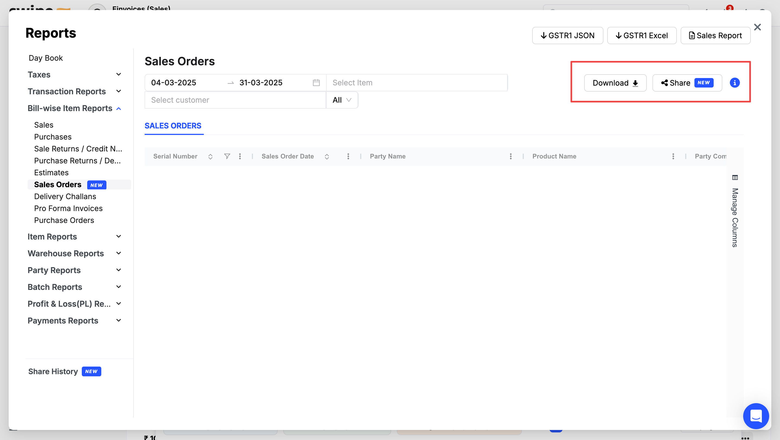Open Sale Returns / Credit Notes report
780x440 pixels.
coord(78,149)
